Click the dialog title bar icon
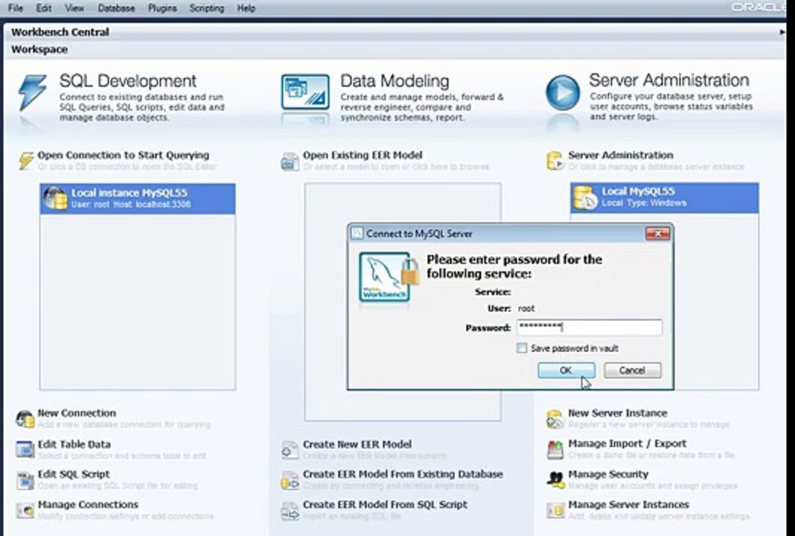Screen dimensions: 795x536 point(357,233)
